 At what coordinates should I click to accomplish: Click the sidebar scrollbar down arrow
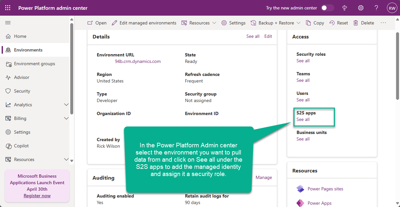72,161
